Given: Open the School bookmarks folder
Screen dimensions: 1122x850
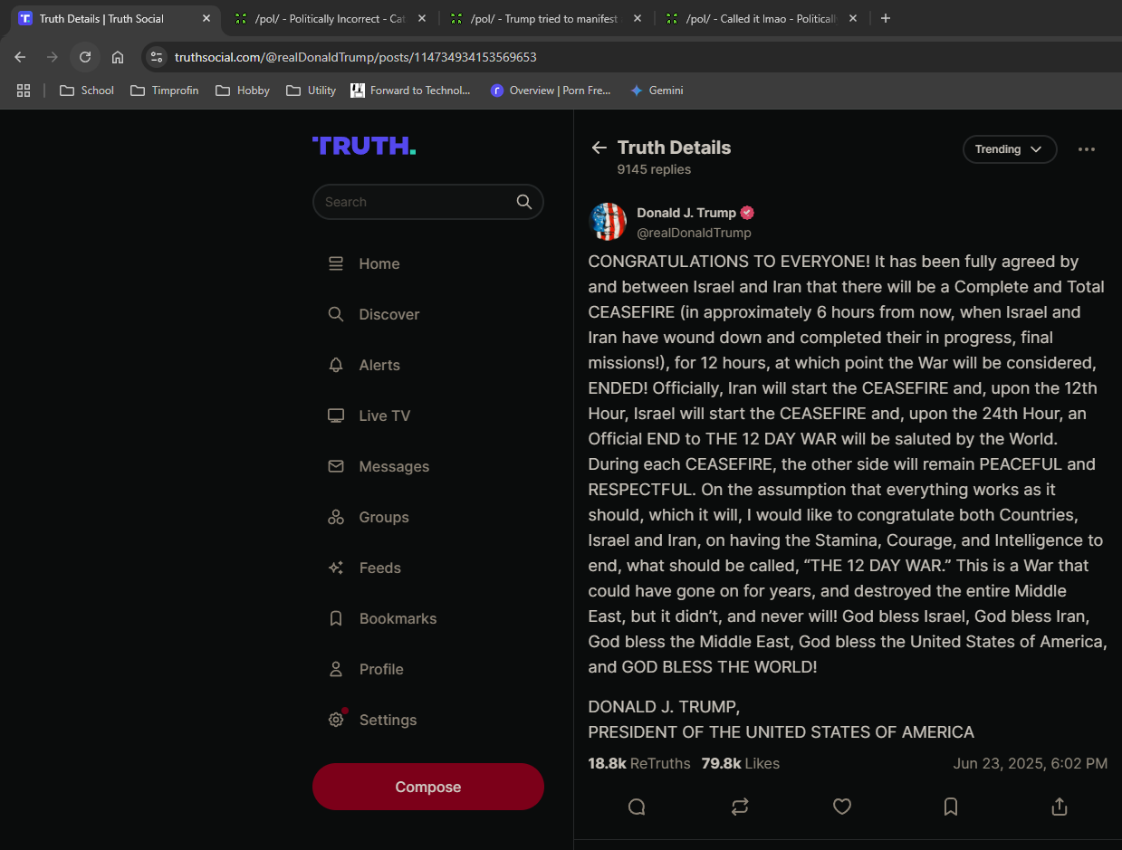Looking at the screenshot, I should click(87, 91).
